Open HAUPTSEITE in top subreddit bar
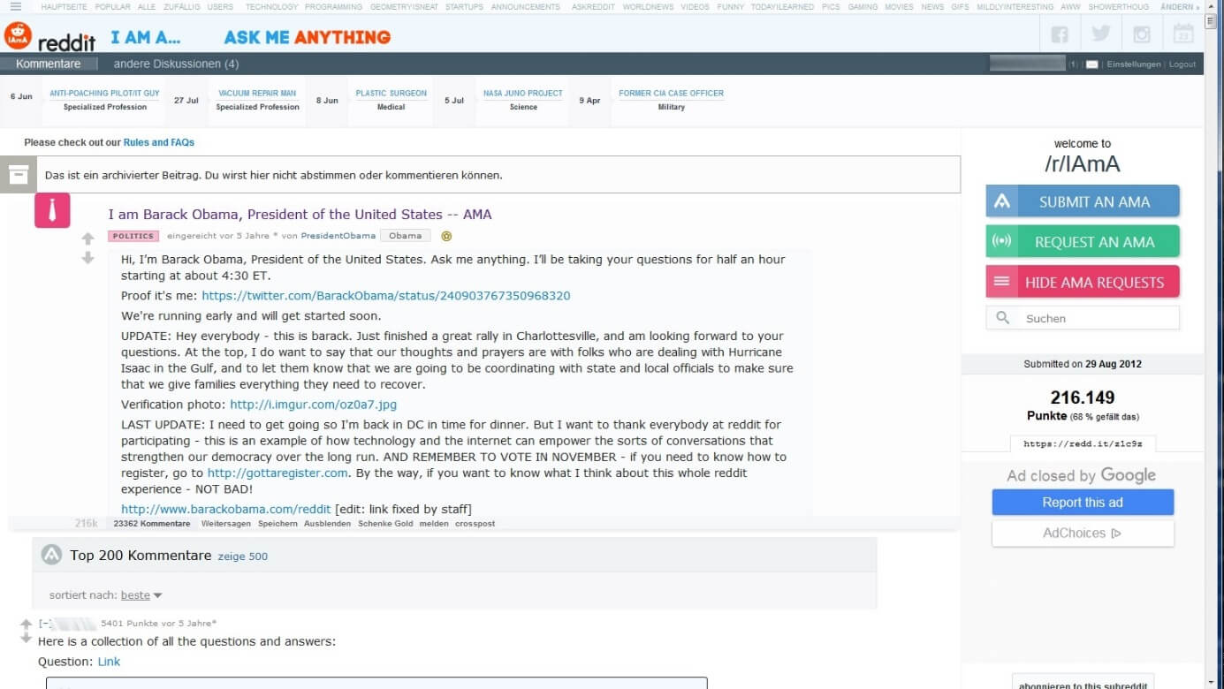Screen dimensions: 1224x689 (64, 6)
